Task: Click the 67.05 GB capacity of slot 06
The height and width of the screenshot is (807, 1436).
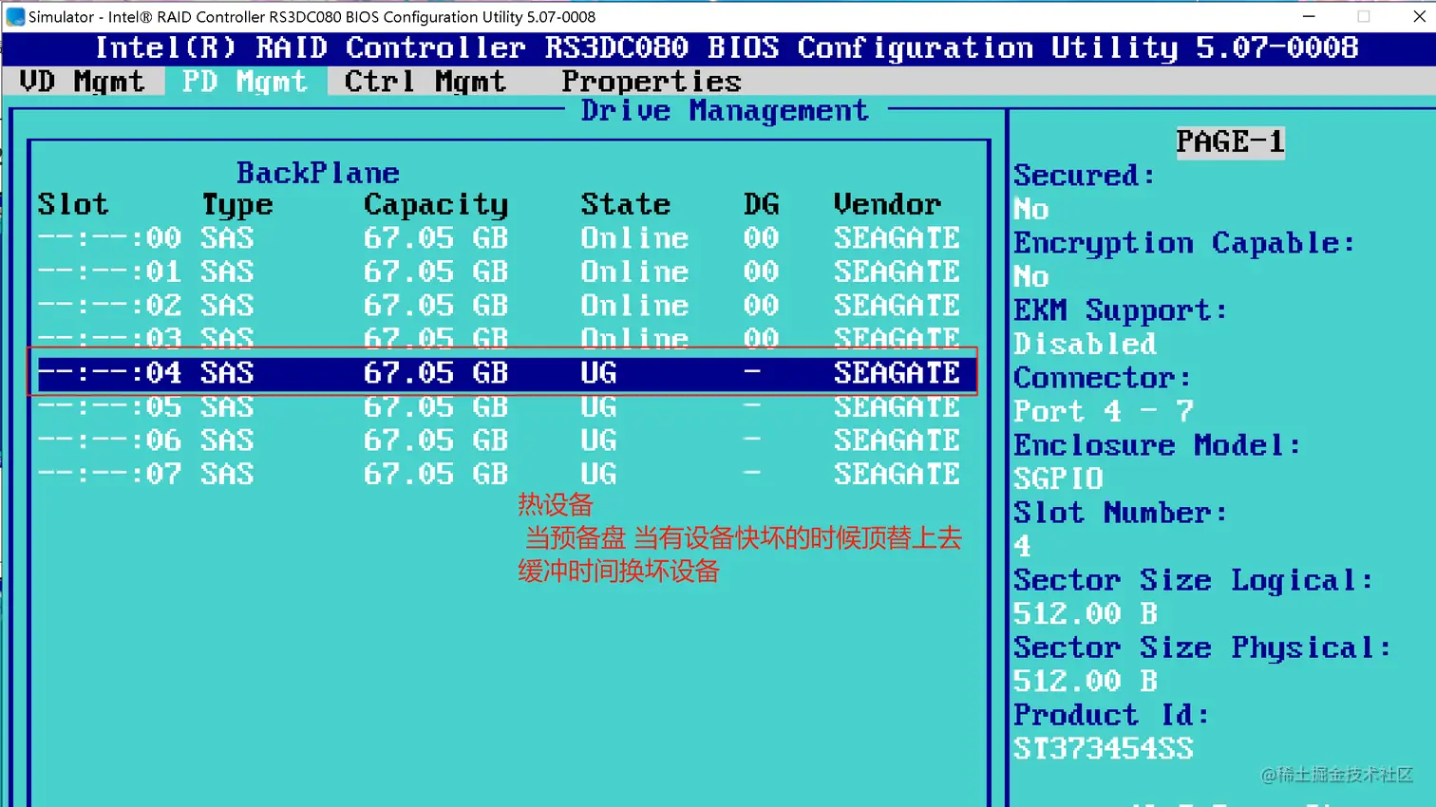Action: 436,440
